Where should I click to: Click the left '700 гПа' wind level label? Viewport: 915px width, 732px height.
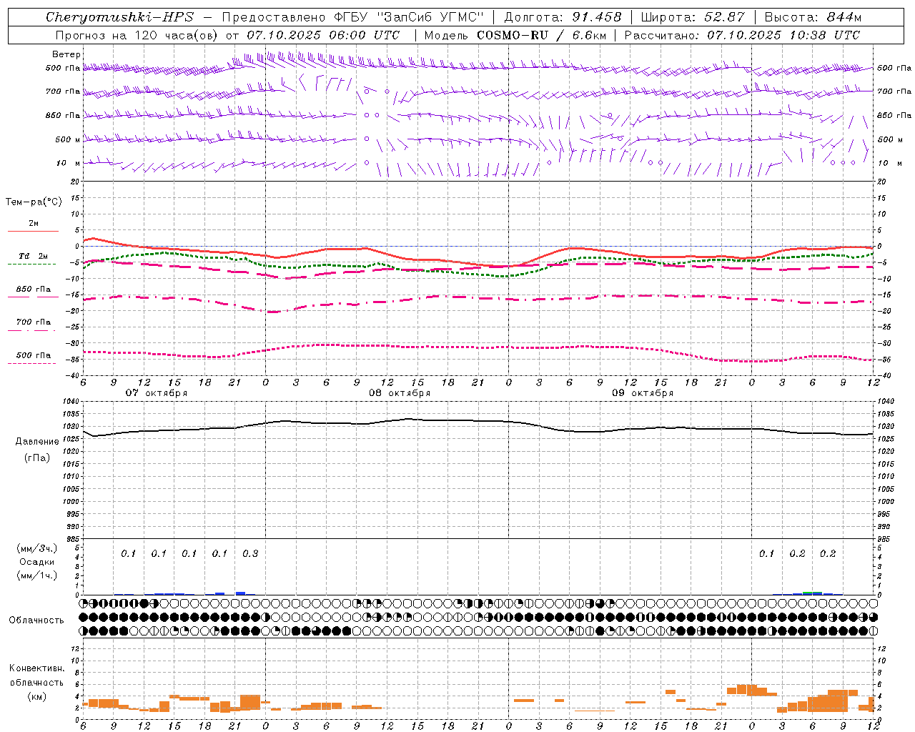coord(63,91)
